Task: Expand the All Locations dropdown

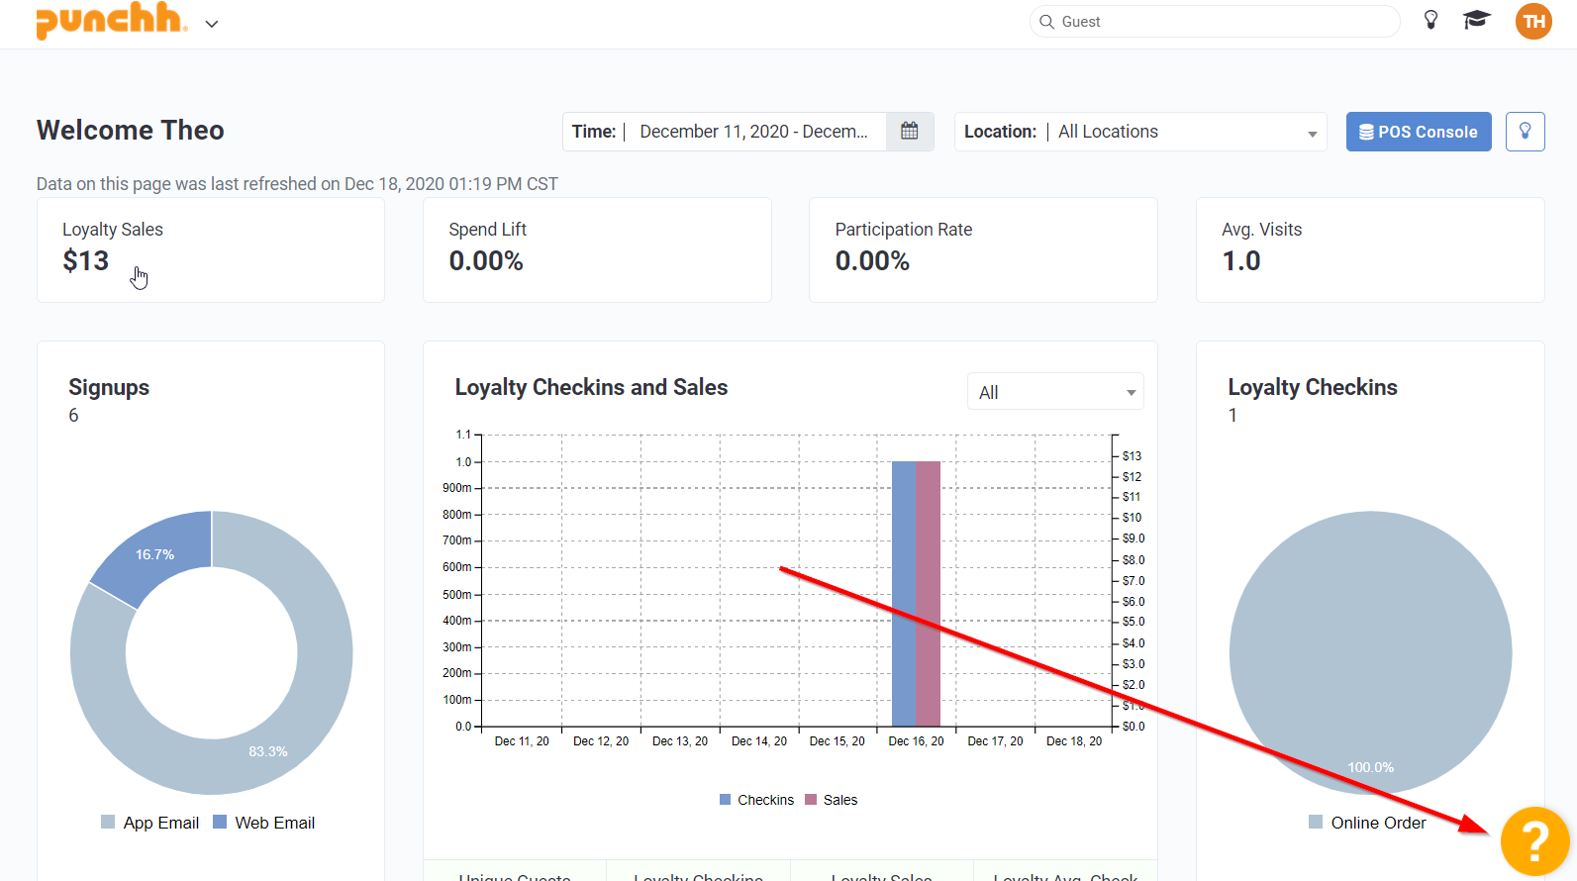Action: 1188,132
